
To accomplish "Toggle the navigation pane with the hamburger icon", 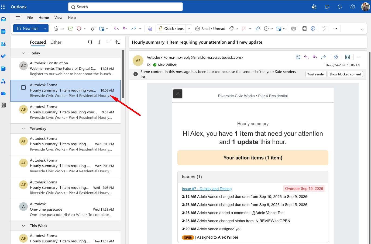I will click(18, 18).
